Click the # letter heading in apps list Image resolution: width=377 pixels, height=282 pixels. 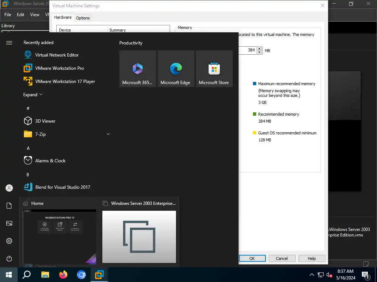[28, 108]
